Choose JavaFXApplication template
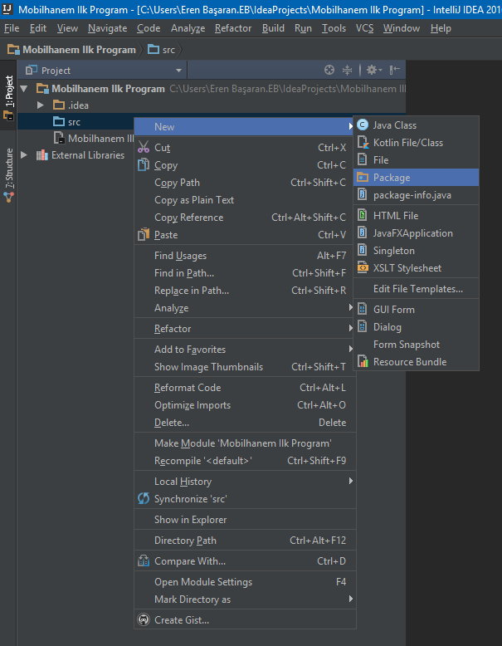 [x=416, y=233]
